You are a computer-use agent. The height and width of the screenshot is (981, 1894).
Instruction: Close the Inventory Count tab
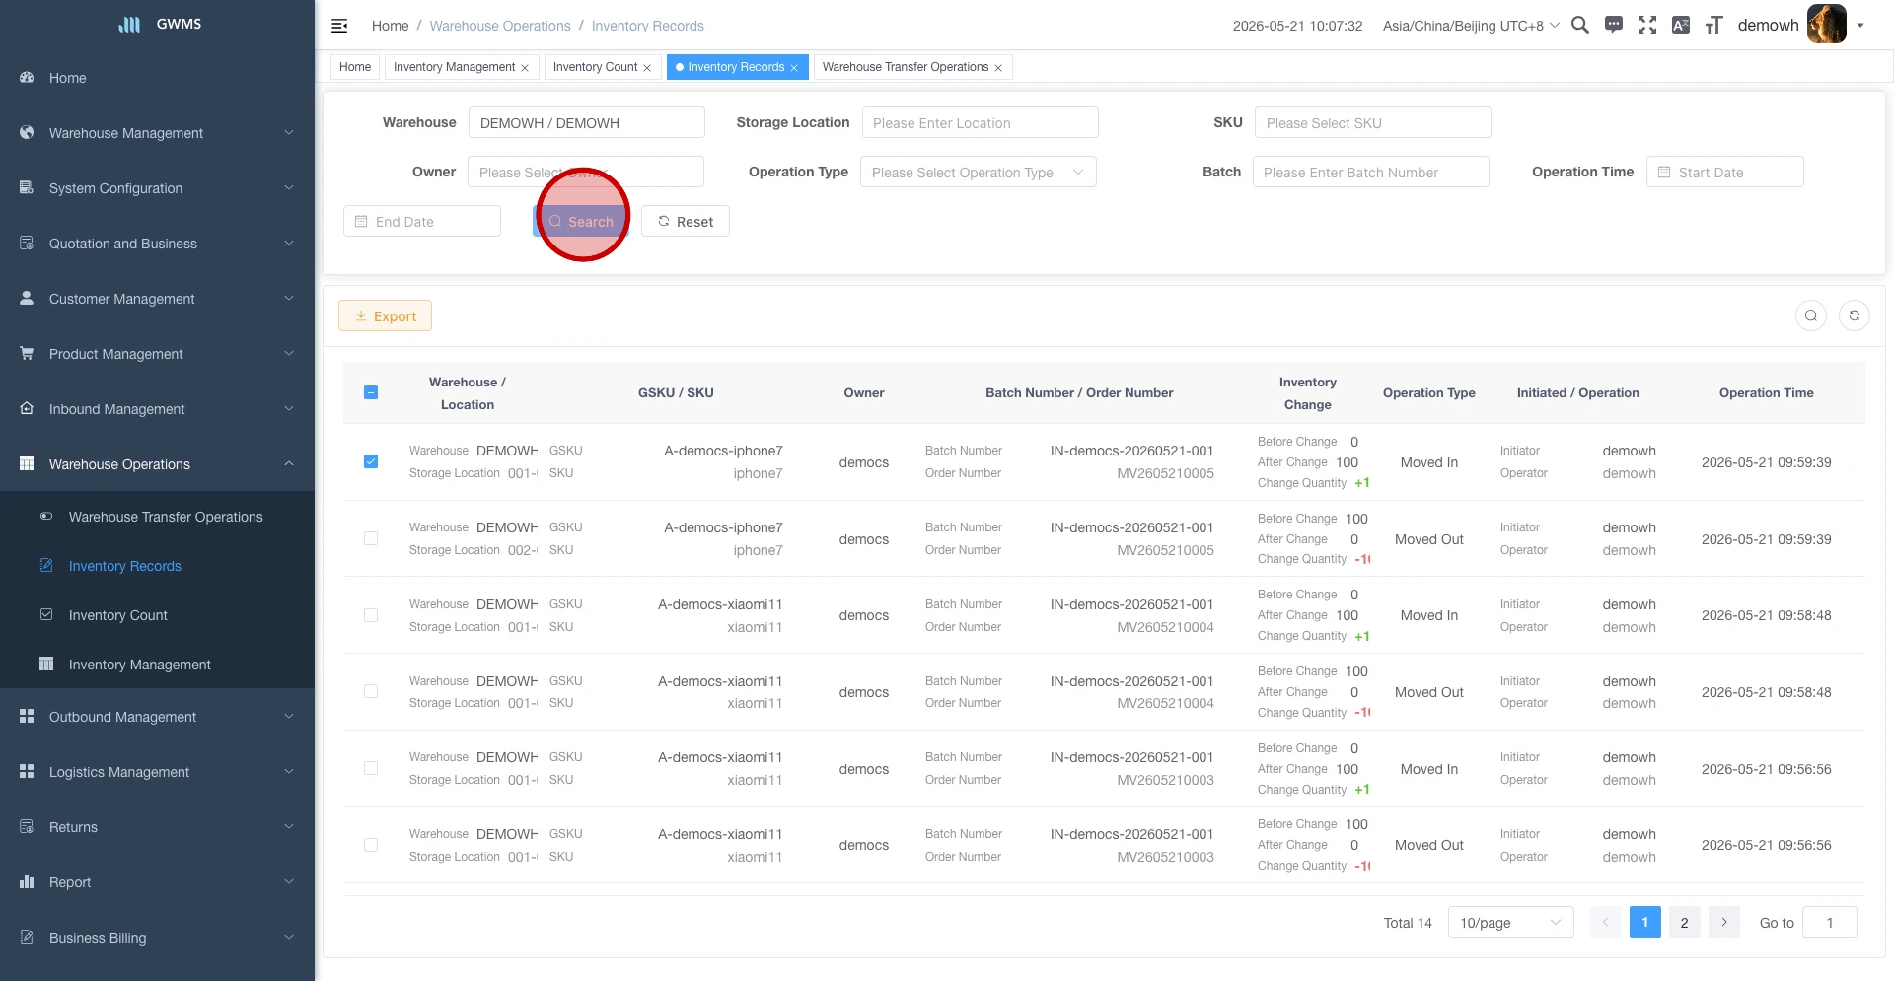click(x=647, y=68)
